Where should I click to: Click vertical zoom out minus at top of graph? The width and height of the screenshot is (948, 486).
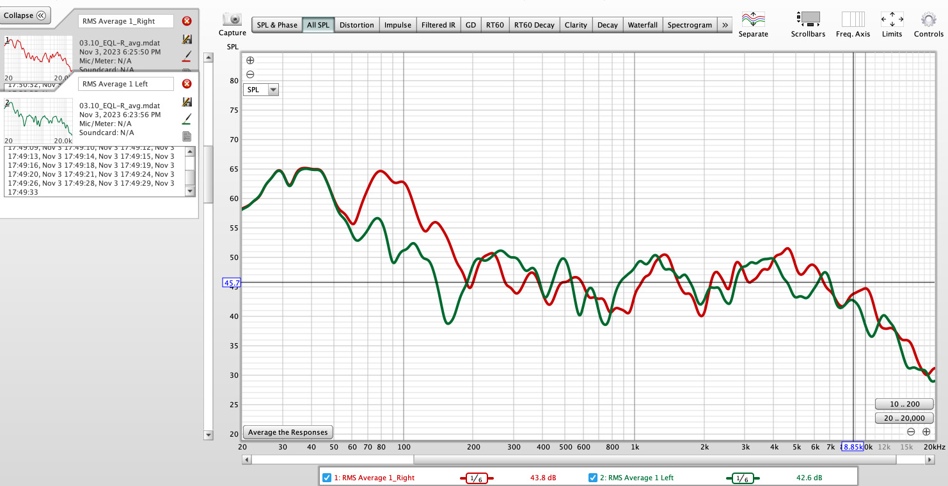click(x=250, y=74)
